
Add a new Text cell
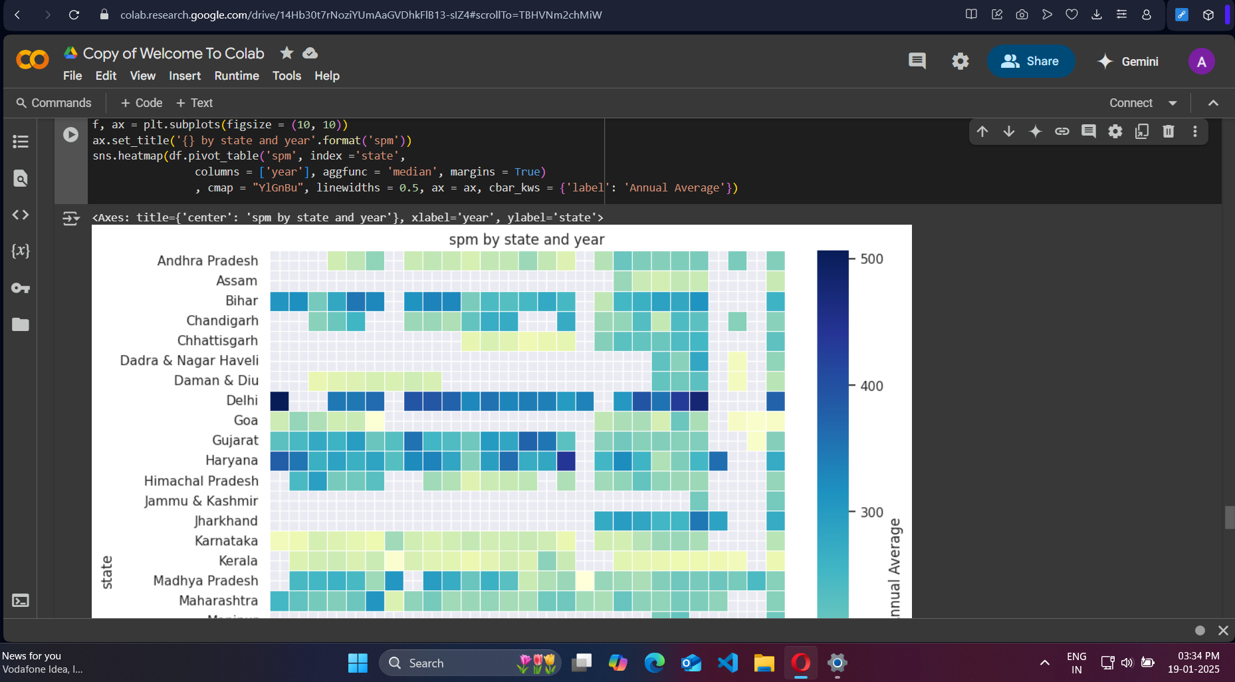click(x=195, y=103)
